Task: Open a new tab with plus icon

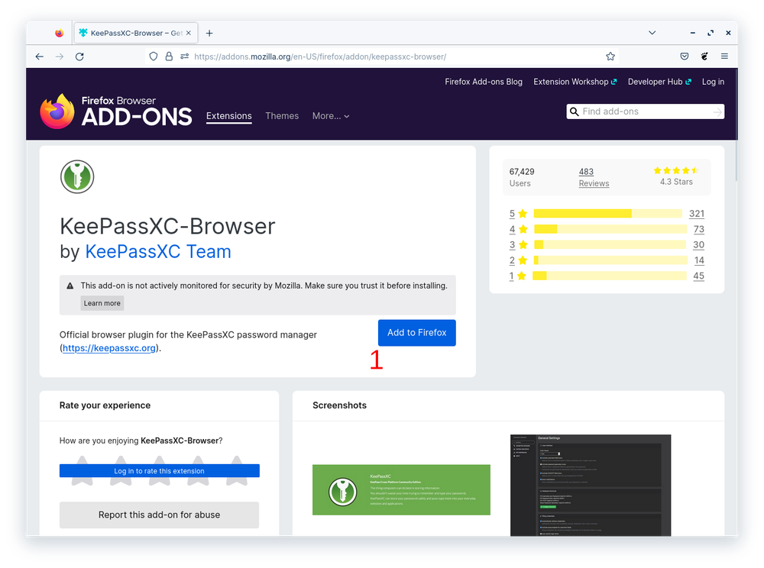Action: (209, 33)
